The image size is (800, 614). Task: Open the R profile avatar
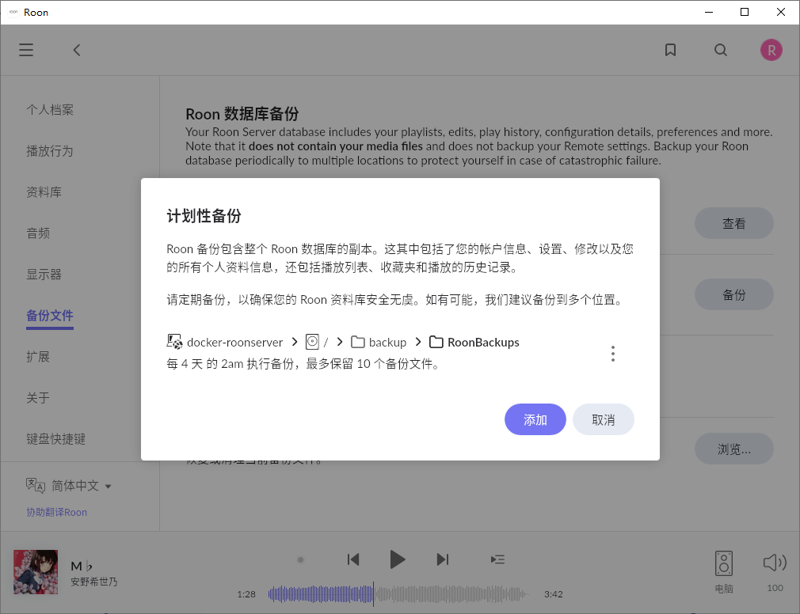771,50
